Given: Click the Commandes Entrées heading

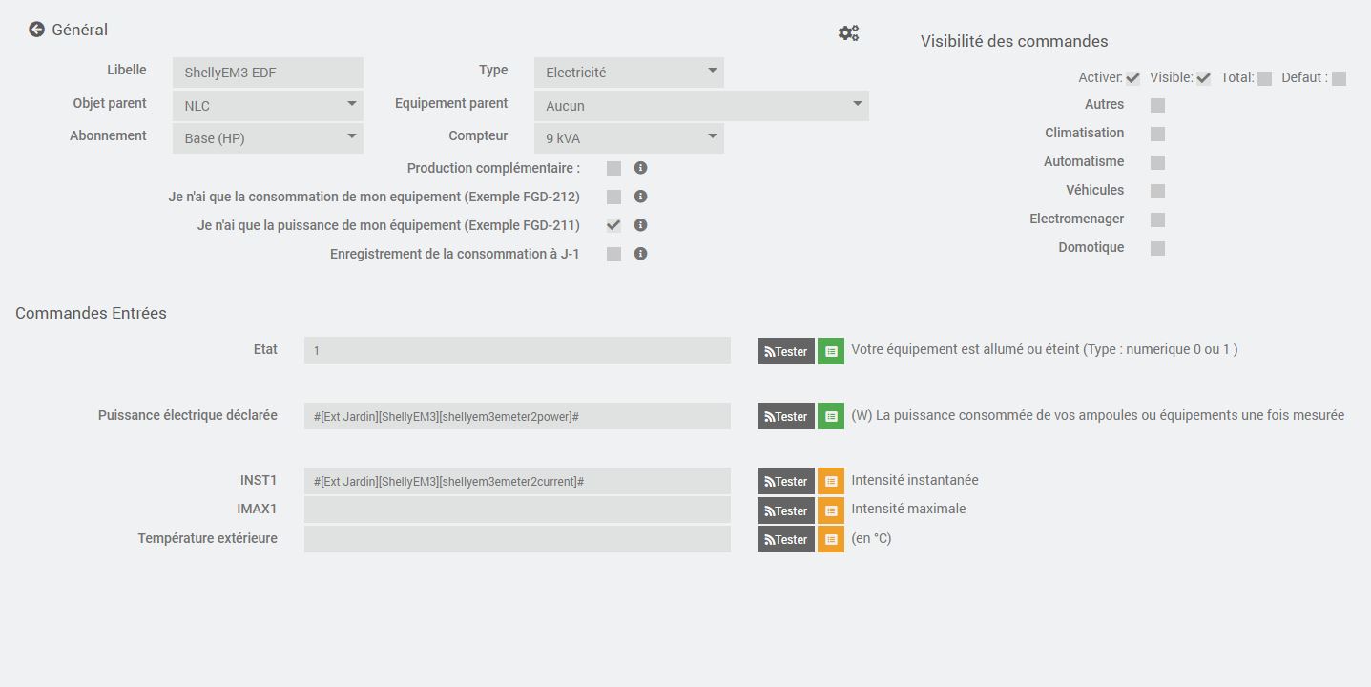Looking at the screenshot, I should tap(91, 313).
